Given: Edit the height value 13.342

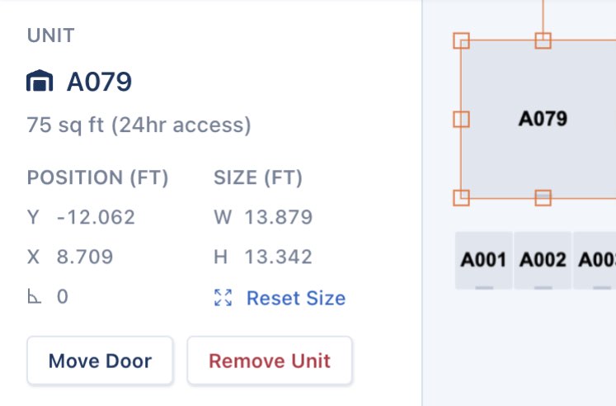Looking at the screenshot, I should click(x=278, y=257).
